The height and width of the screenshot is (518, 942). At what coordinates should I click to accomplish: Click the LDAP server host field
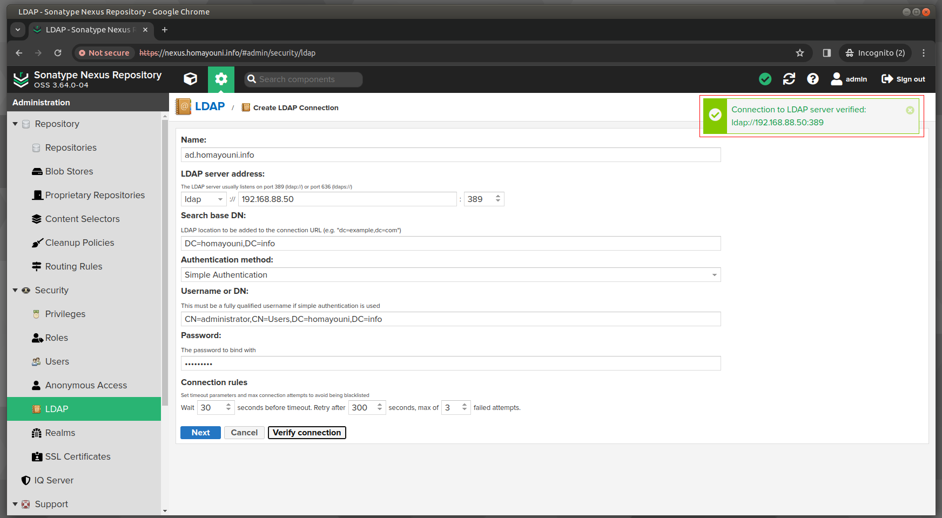[348, 199]
